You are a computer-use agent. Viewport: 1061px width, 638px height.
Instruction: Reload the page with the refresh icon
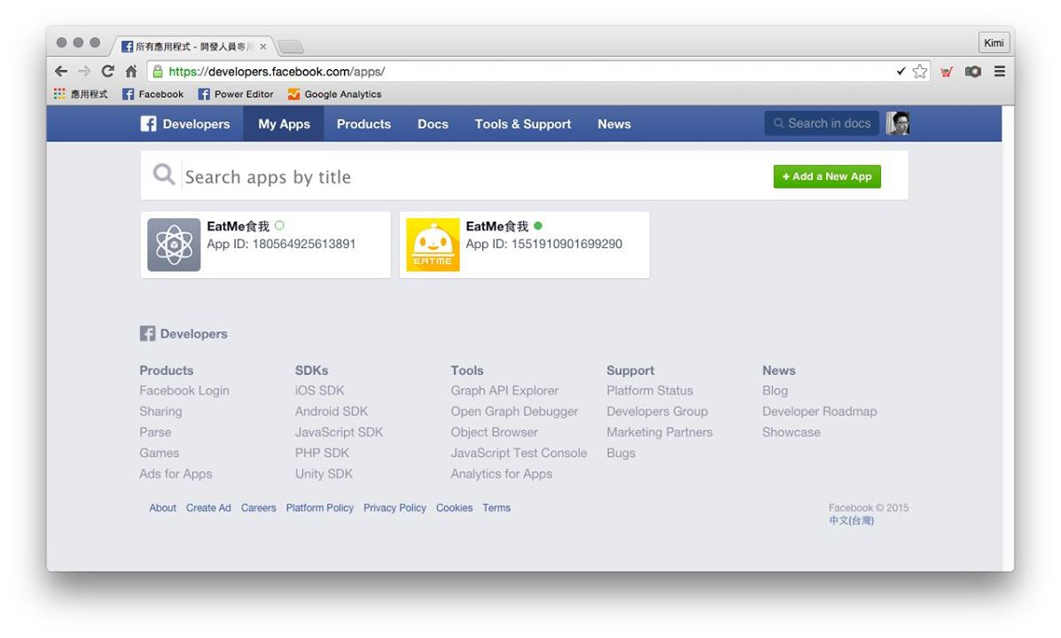pyautogui.click(x=107, y=71)
